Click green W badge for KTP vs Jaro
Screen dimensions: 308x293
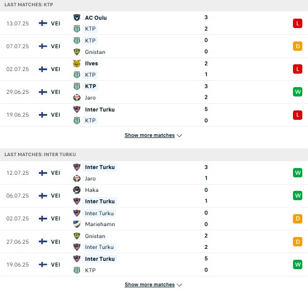pos(298,92)
